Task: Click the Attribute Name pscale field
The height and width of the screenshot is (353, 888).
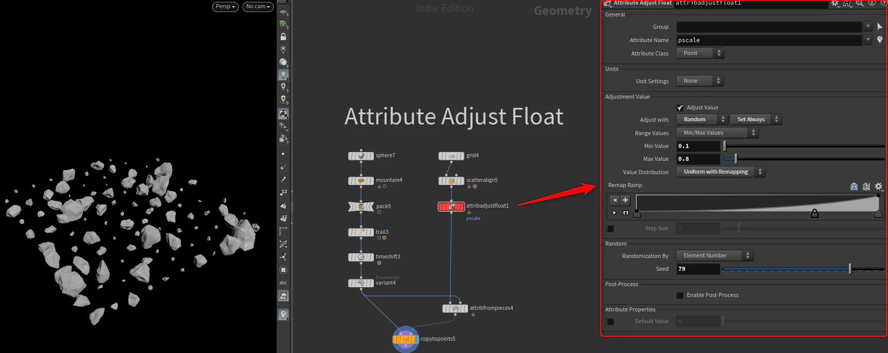Action: (x=769, y=40)
